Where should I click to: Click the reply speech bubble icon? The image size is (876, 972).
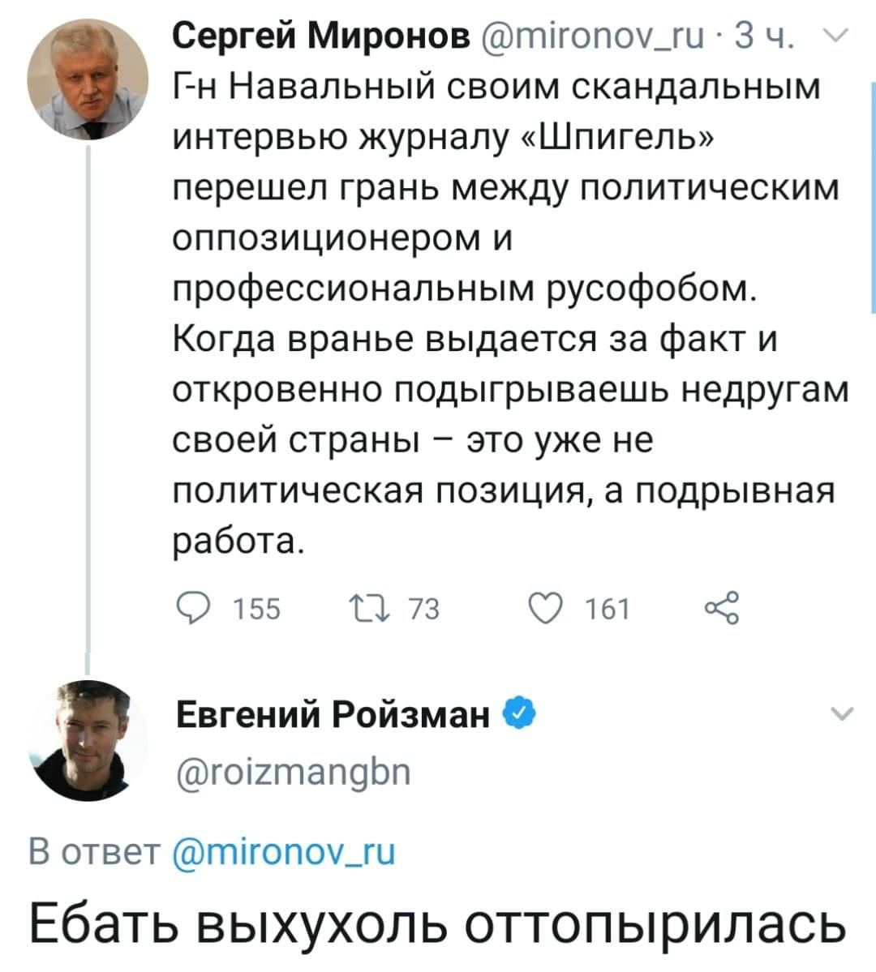click(x=195, y=607)
